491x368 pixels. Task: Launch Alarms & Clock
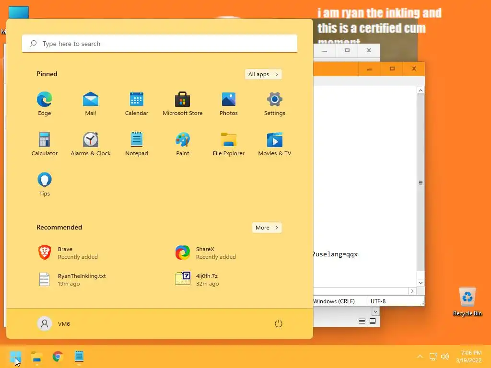tap(91, 144)
